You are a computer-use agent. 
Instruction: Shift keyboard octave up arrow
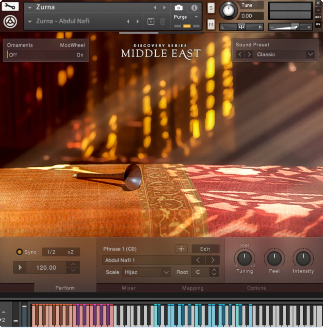tap(3, 312)
